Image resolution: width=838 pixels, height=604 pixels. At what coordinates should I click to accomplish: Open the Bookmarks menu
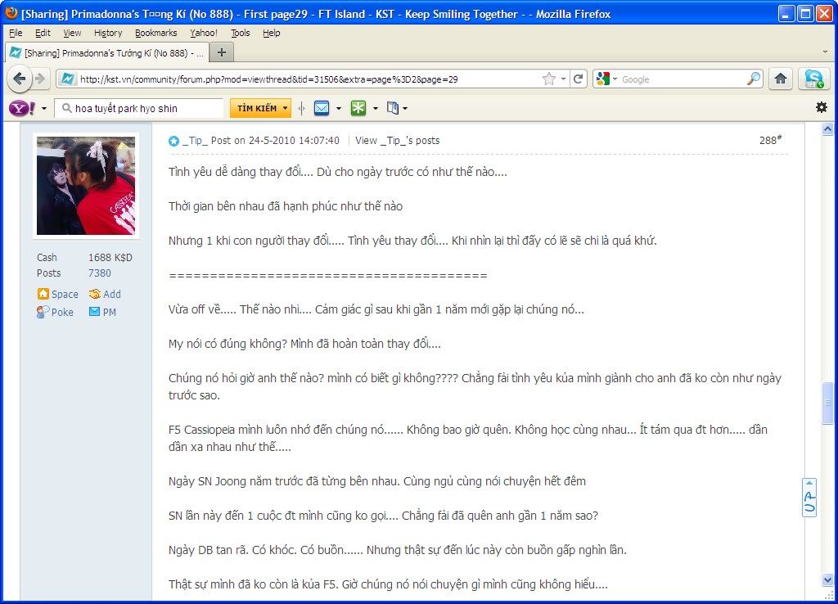[156, 33]
